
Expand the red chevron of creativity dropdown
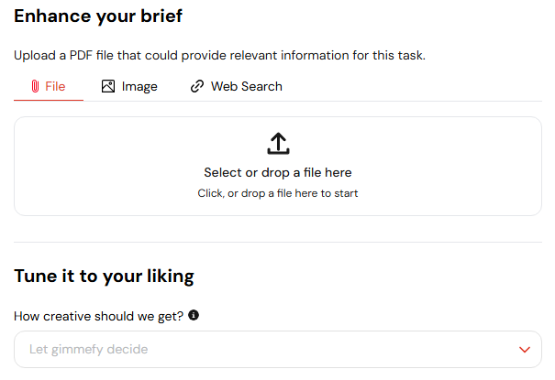point(525,350)
